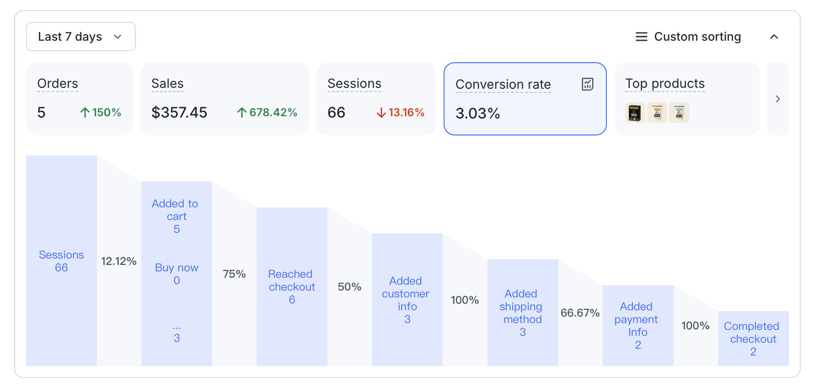814x388 pixels.
Task: Open the Last 7 days dropdown
Action: click(x=80, y=37)
